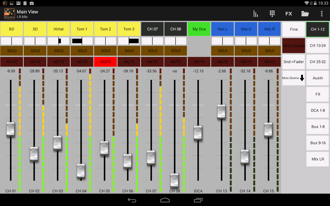Toggle SOLO on the BD channel
Viewport: 330px width, 206px height.
12,51
